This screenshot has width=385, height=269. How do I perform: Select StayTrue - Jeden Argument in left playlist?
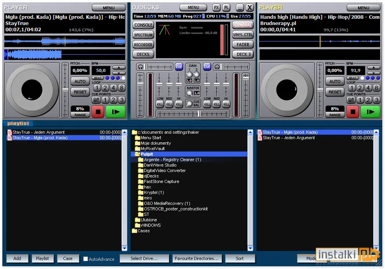pyautogui.click(x=64, y=132)
